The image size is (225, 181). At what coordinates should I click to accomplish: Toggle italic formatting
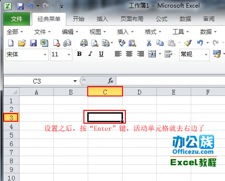point(90,54)
